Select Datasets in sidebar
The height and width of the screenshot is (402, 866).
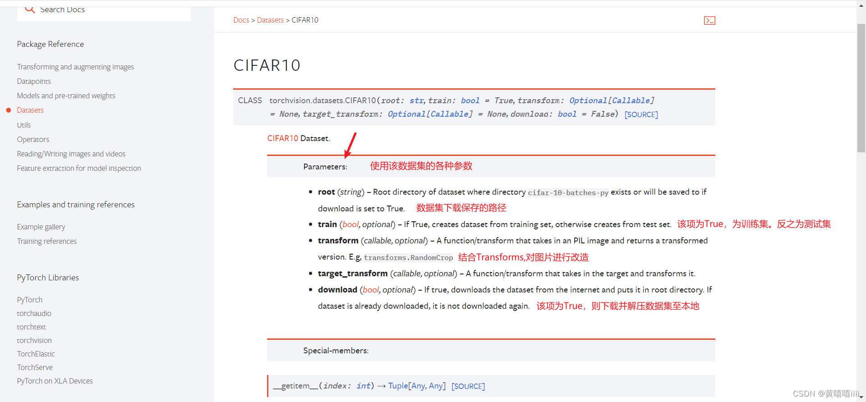coord(30,110)
